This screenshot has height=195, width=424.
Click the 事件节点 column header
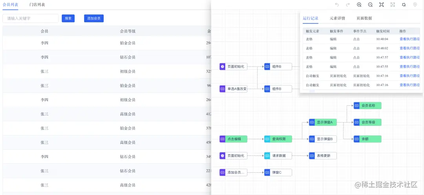pos(360,31)
